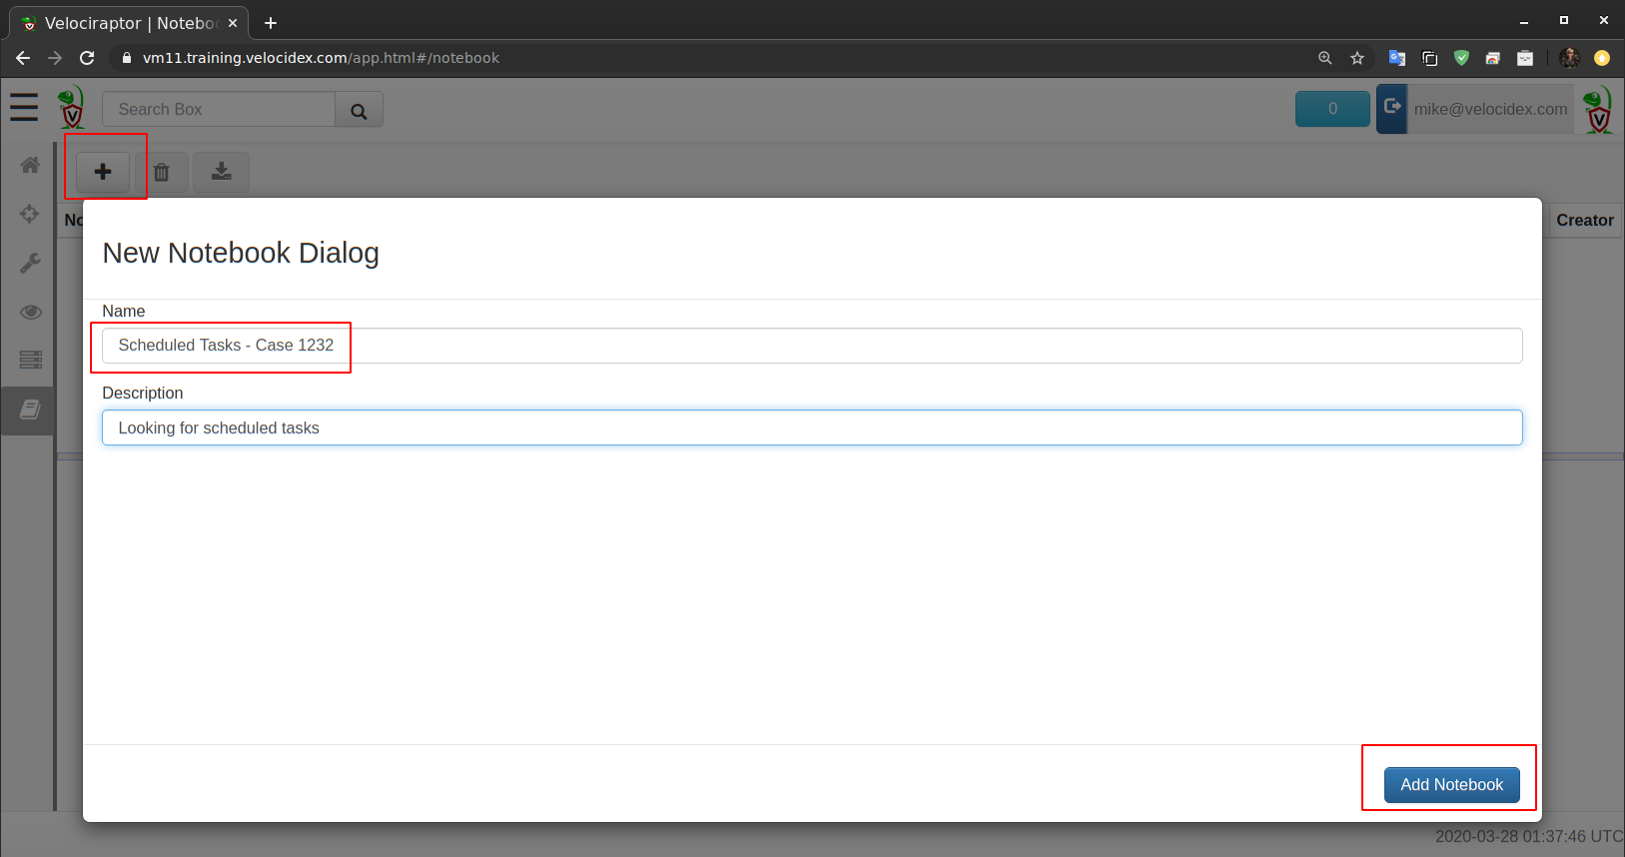Open the hamburger navigation menu
Viewport: 1625px width, 857px height.
24,107
